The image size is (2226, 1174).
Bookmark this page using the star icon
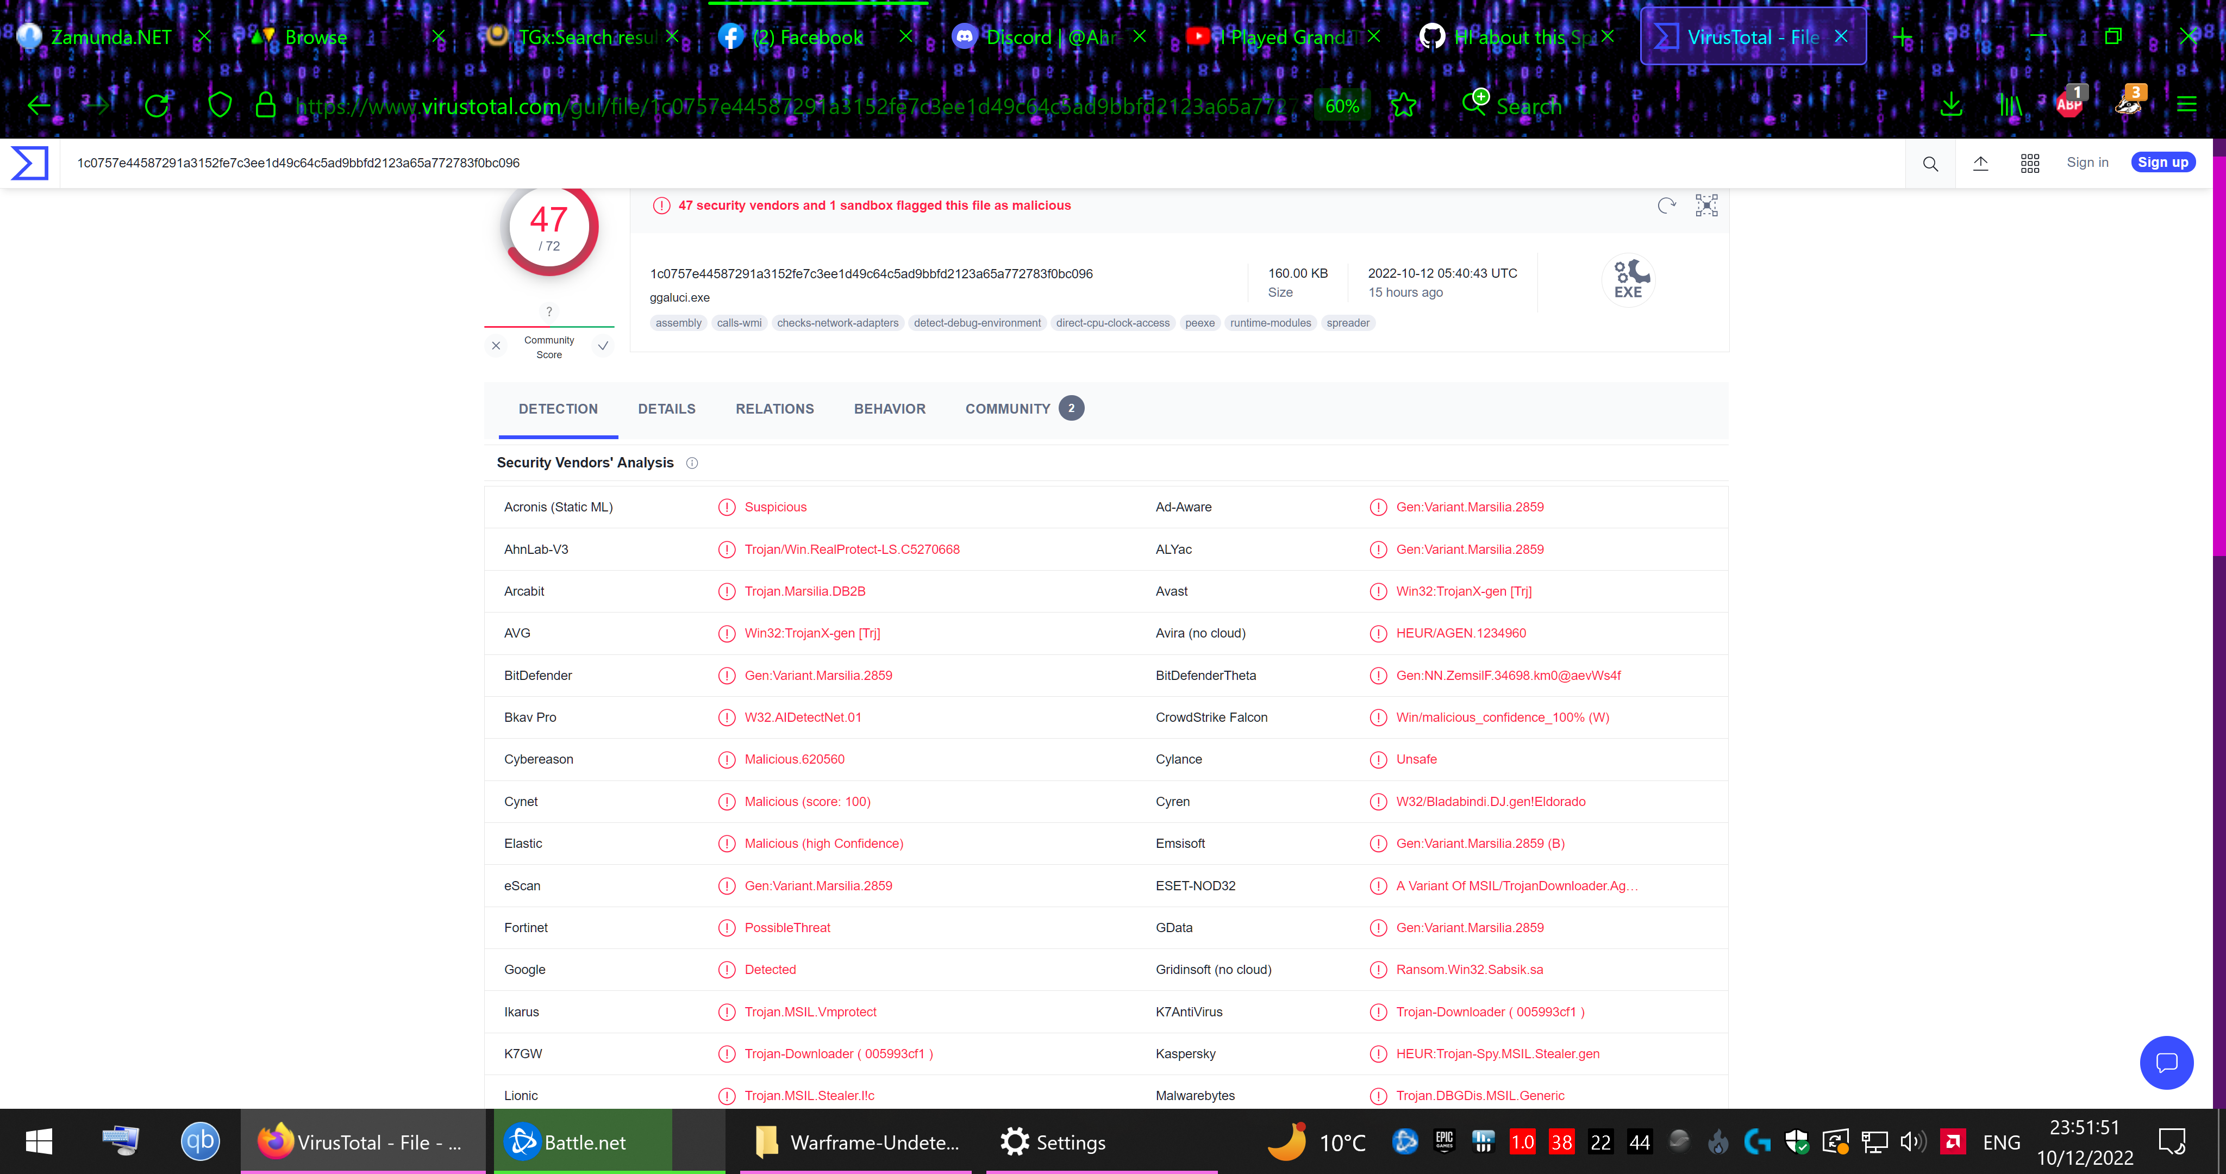[1404, 104]
